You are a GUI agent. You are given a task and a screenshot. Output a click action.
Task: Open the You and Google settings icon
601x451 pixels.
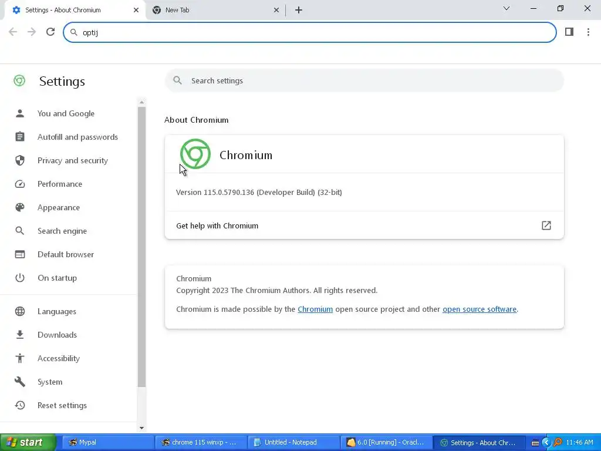point(19,113)
